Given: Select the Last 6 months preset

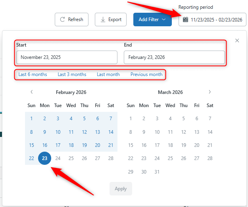Looking at the screenshot, I should (x=33, y=74).
